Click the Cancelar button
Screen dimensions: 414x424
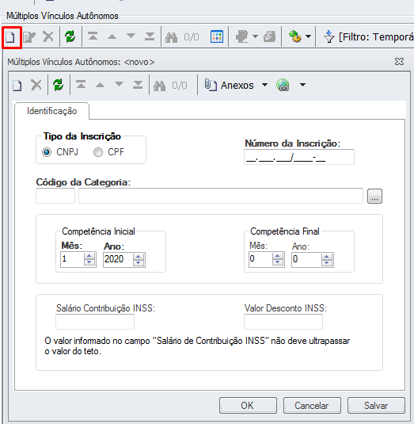point(312,405)
